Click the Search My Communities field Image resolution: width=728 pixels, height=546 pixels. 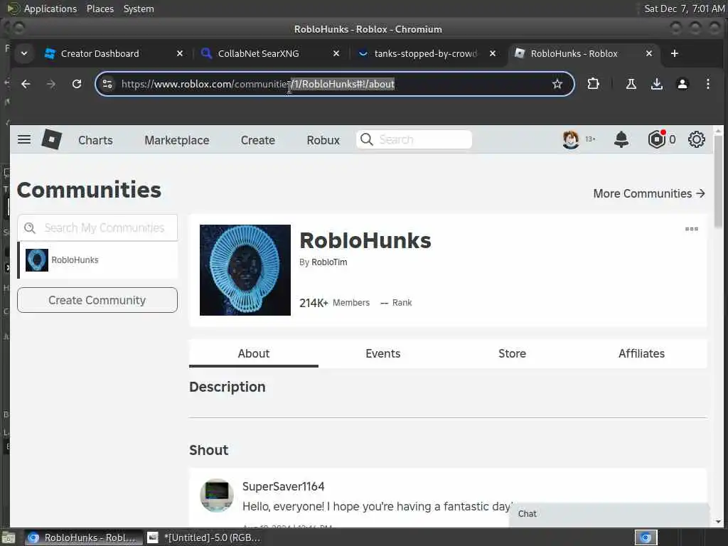click(97, 227)
